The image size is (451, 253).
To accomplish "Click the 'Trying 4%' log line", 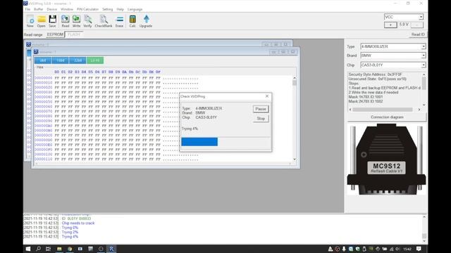I will 70,237.
